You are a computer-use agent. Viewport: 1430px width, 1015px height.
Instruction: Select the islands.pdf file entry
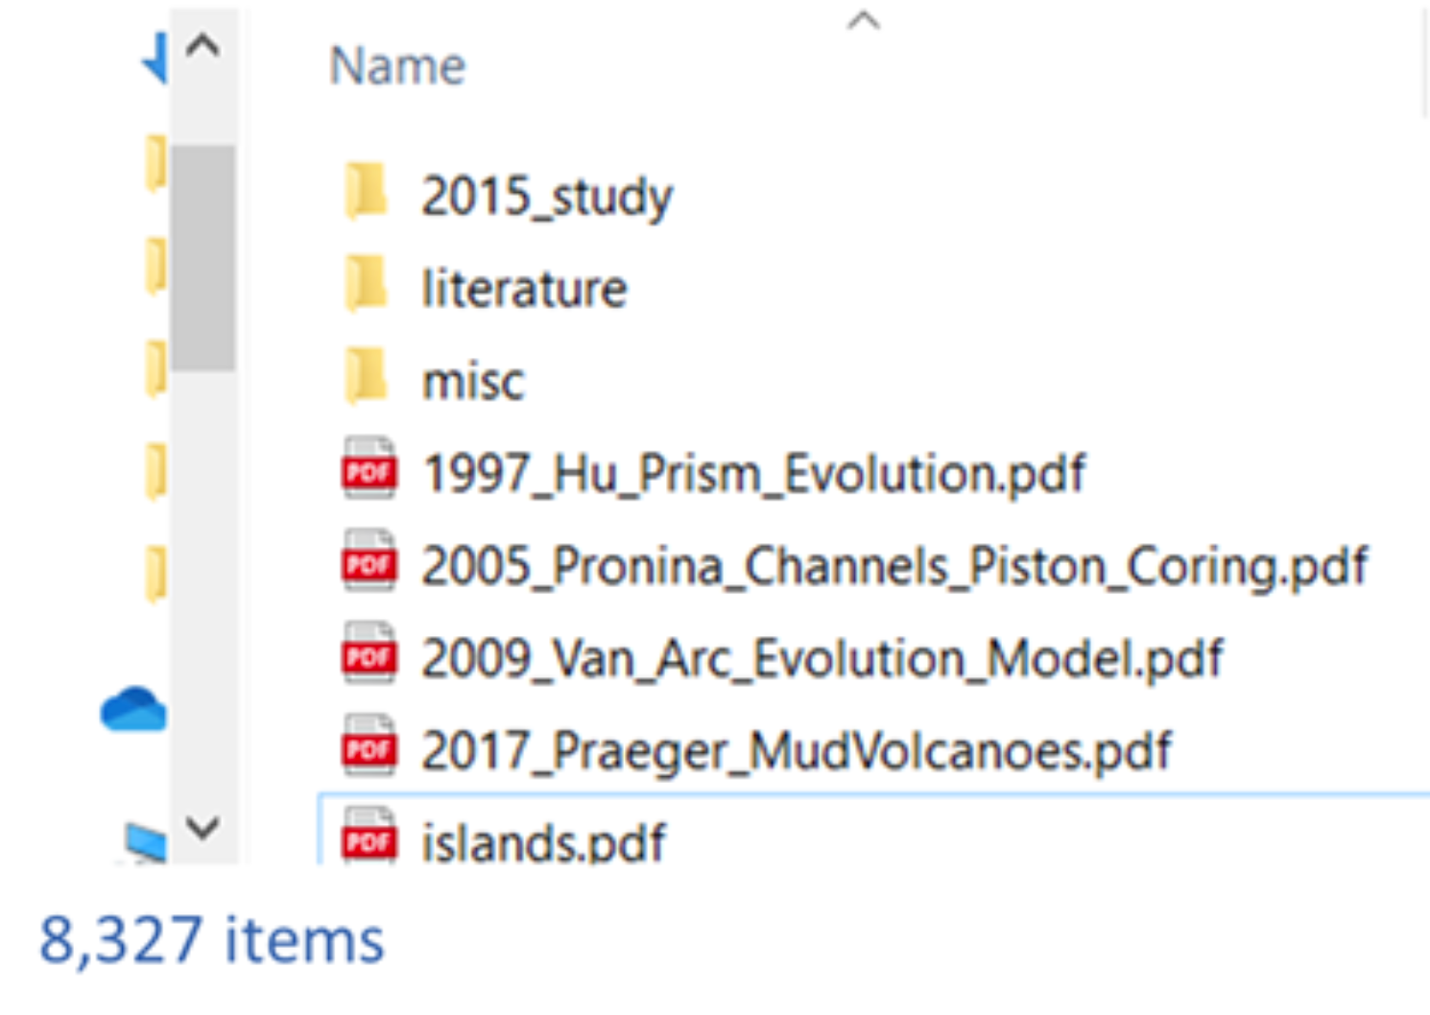(x=544, y=838)
